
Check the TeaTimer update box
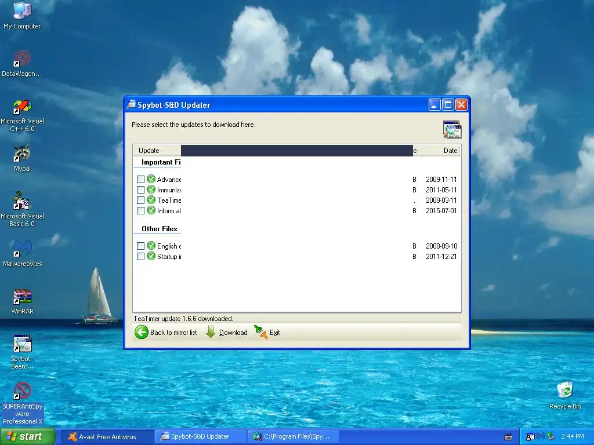tap(140, 200)
